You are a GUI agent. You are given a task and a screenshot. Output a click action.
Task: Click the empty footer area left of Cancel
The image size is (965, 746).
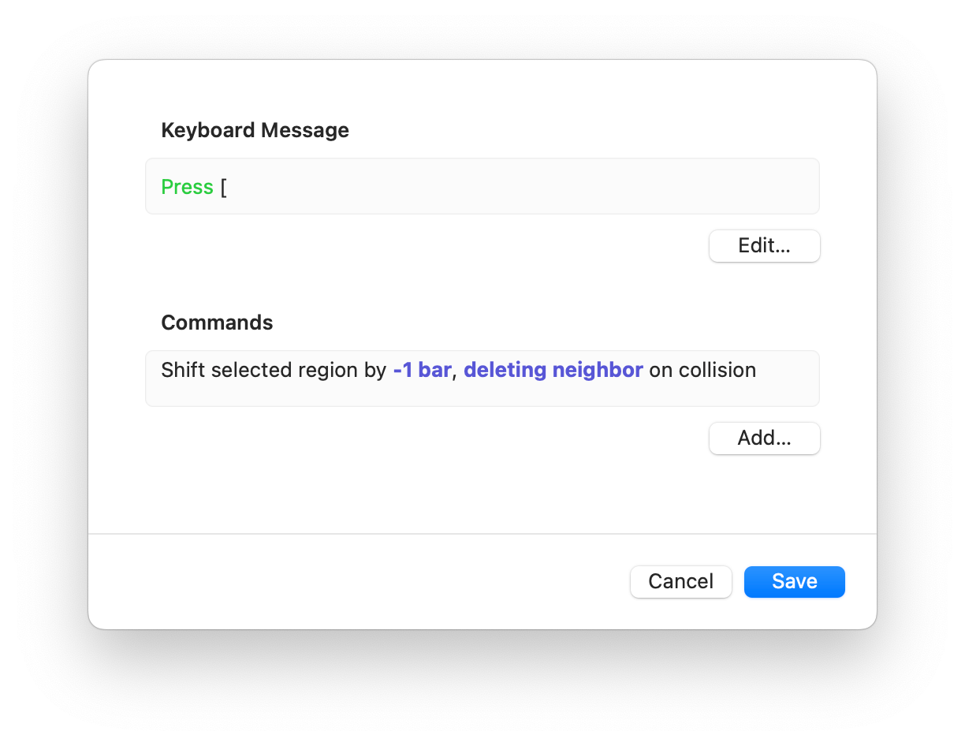[355, 582]
